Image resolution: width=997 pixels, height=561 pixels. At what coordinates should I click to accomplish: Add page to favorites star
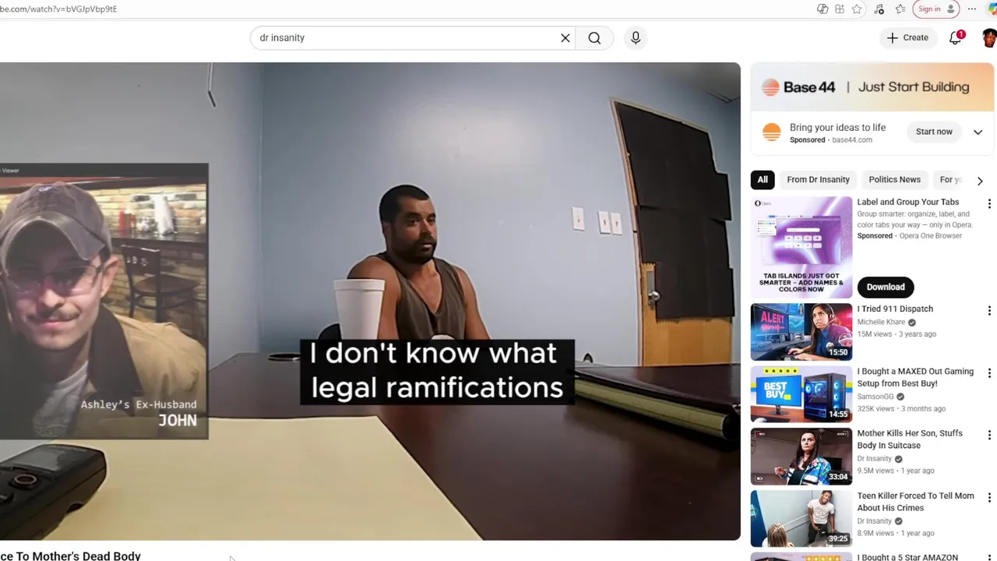(x=857, y=9)
